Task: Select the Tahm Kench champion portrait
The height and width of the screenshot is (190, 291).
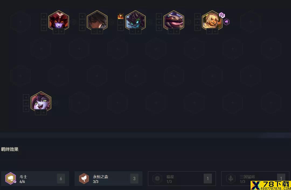Action: click(174, 20)
